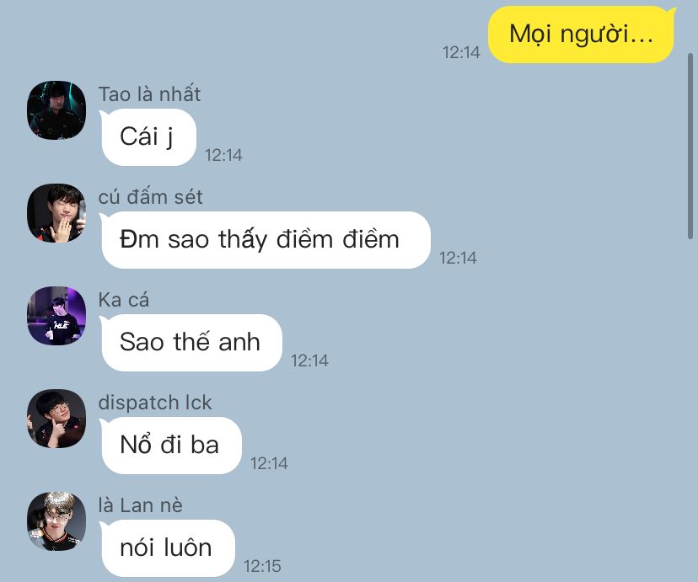Click the sender name 'cú đấm sét'
Image resolution: width=698 pixels, height=582 pixels.
point(150,197)
